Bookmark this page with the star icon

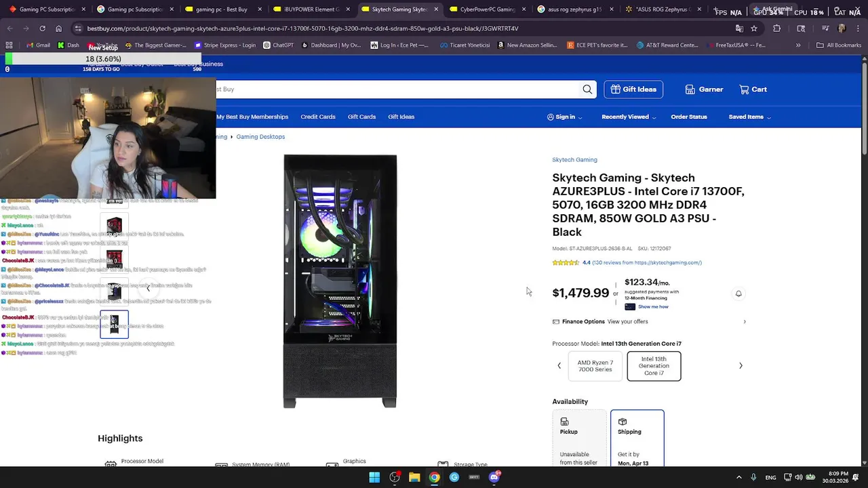pos(754,28)
